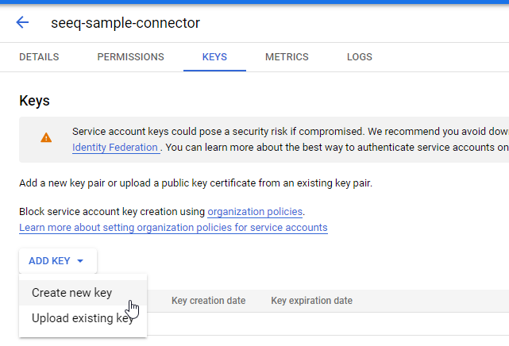The height and width of the screenshot is (346, 509).
Task: Click the orange warning triangle icon
Action: pos(46,138)
